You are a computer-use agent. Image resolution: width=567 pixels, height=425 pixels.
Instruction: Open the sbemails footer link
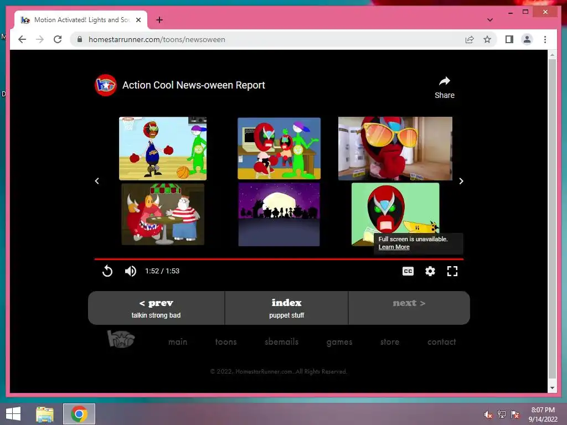coord(281,341)
